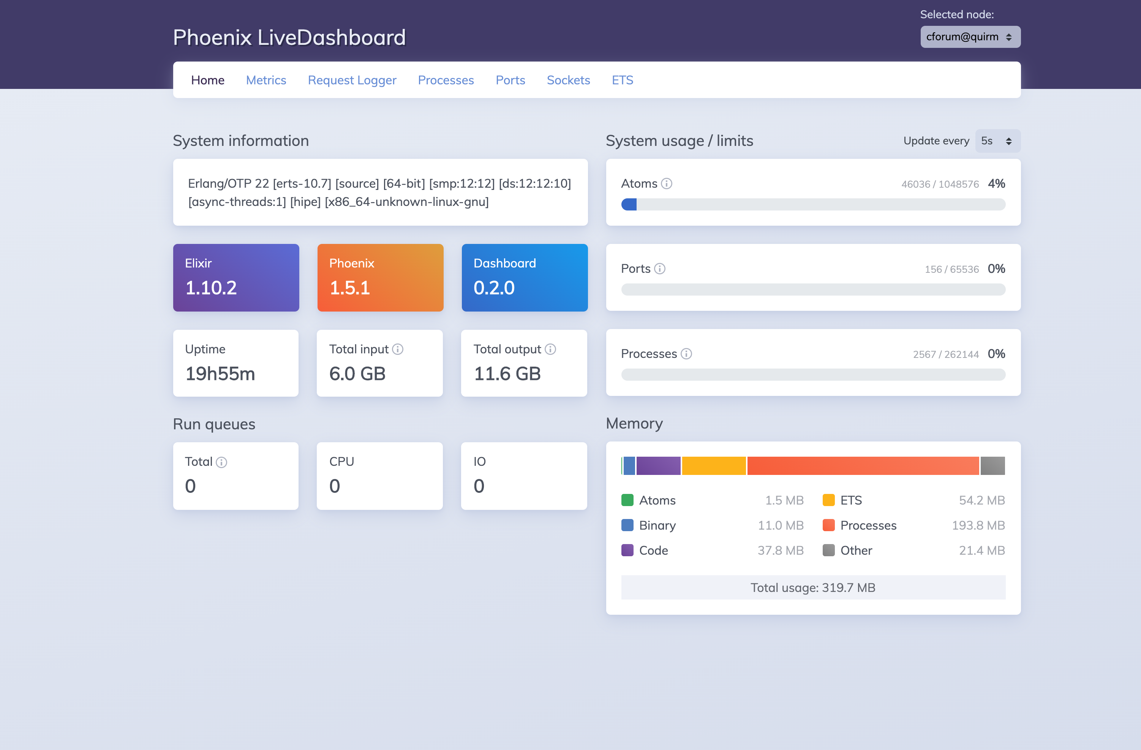Navigate to the Sockets section
The image size is (1141, 750).
pyautogui.click(x=568, y=80)
